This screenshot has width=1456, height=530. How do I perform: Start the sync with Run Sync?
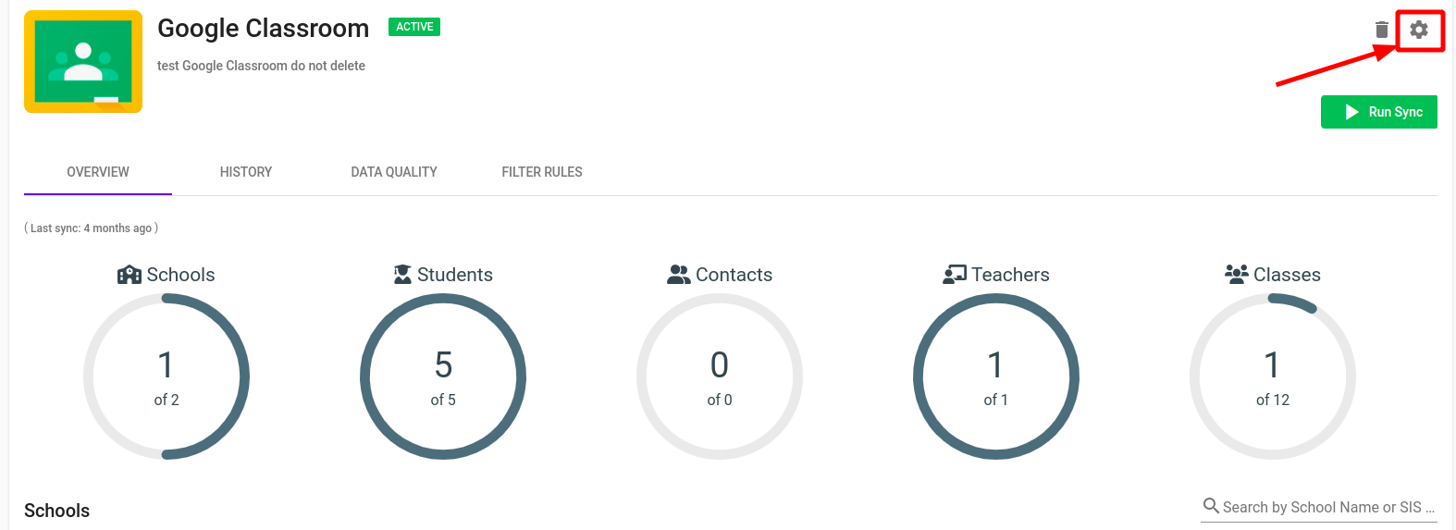pyautogui.click(x=1379, y=112)
